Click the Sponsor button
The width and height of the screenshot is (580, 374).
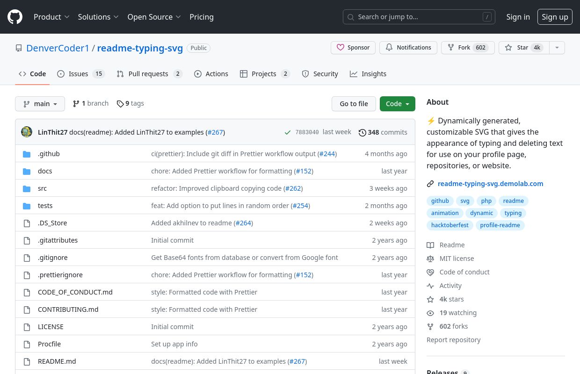(353, 48)
